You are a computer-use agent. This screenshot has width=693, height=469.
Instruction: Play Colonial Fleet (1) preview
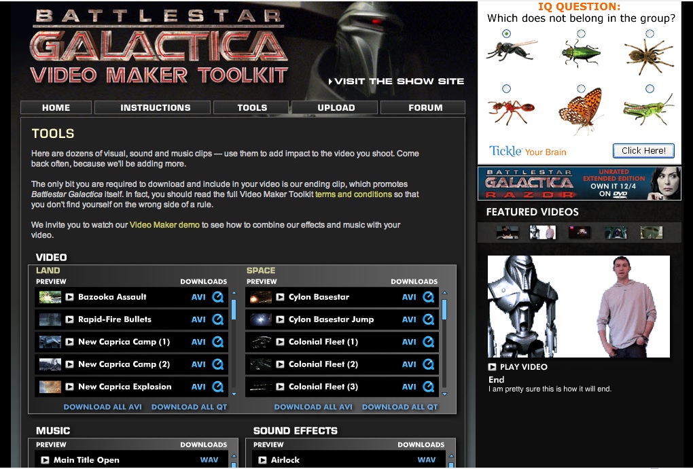(280, 342)
